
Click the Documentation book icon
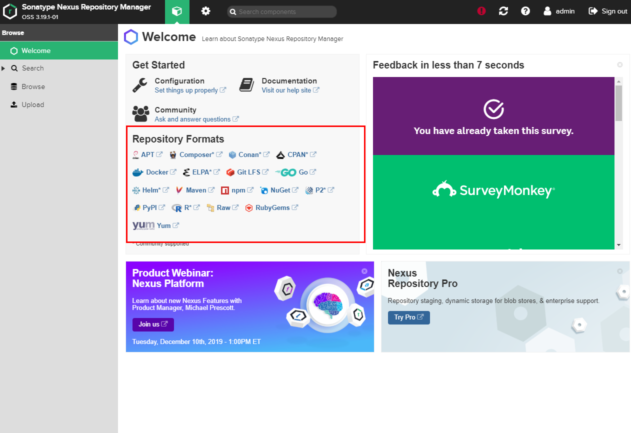pyautogui.click(x=247, y=85)
